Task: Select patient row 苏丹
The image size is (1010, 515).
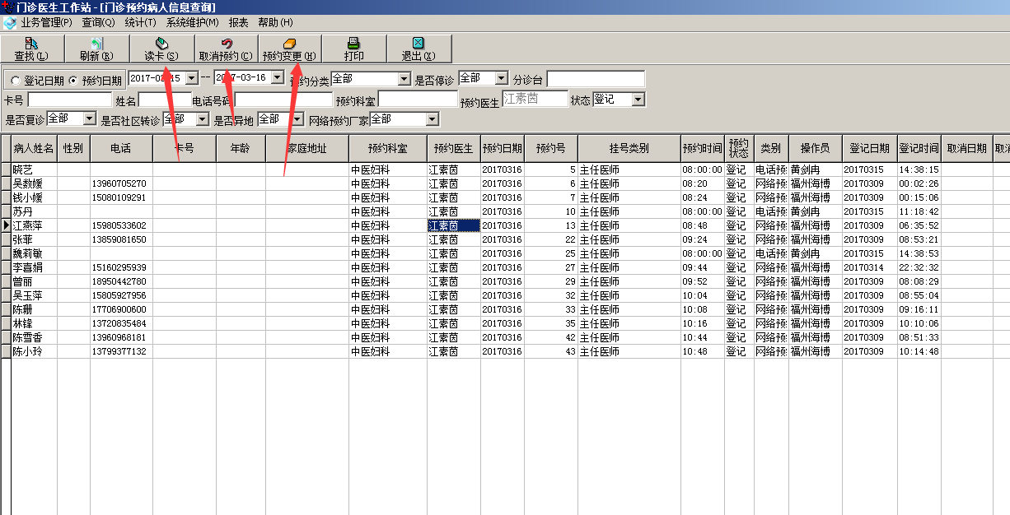Action: click(x=505, y=211)
